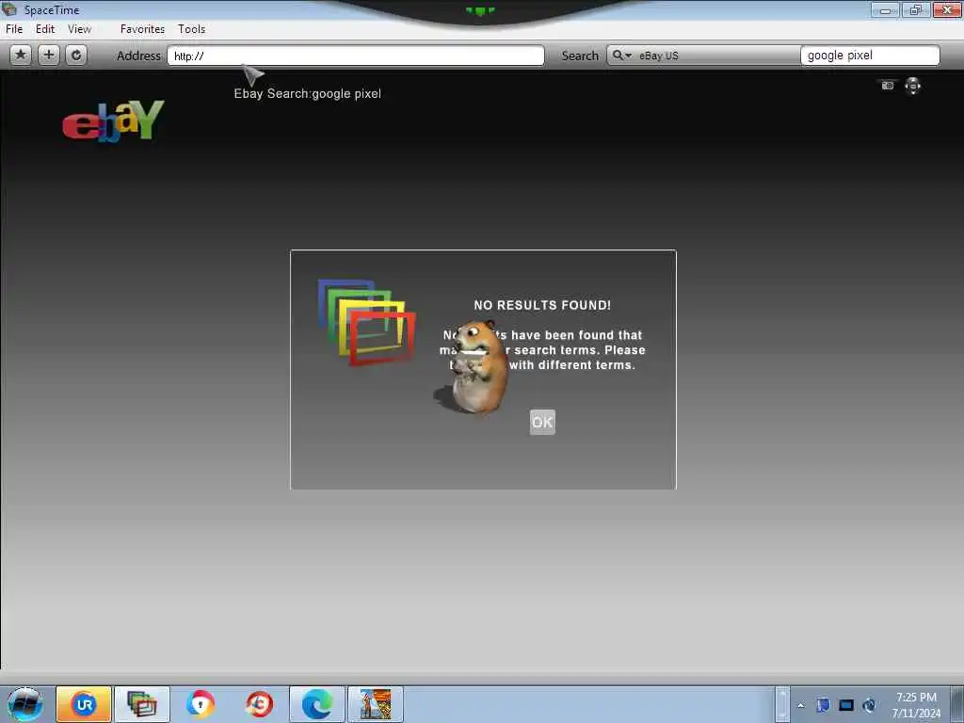Click the refresh button in the toolbar
Viewport: 964px width, 723px height.
pos(76,56)
